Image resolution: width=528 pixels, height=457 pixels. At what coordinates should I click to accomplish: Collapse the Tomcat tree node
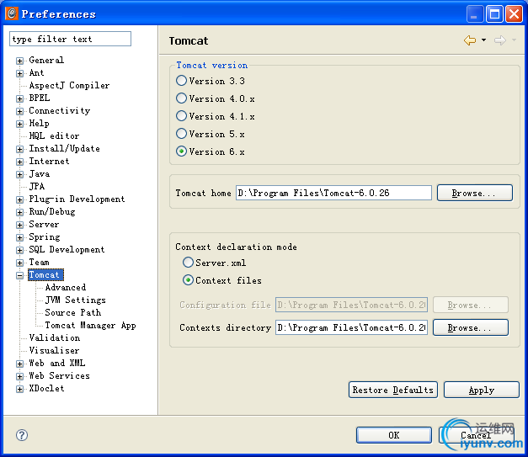pos(20,275)
